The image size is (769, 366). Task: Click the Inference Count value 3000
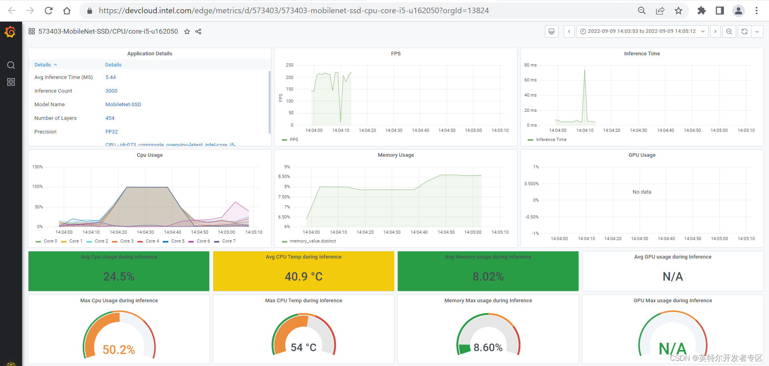tap(111, 91)
